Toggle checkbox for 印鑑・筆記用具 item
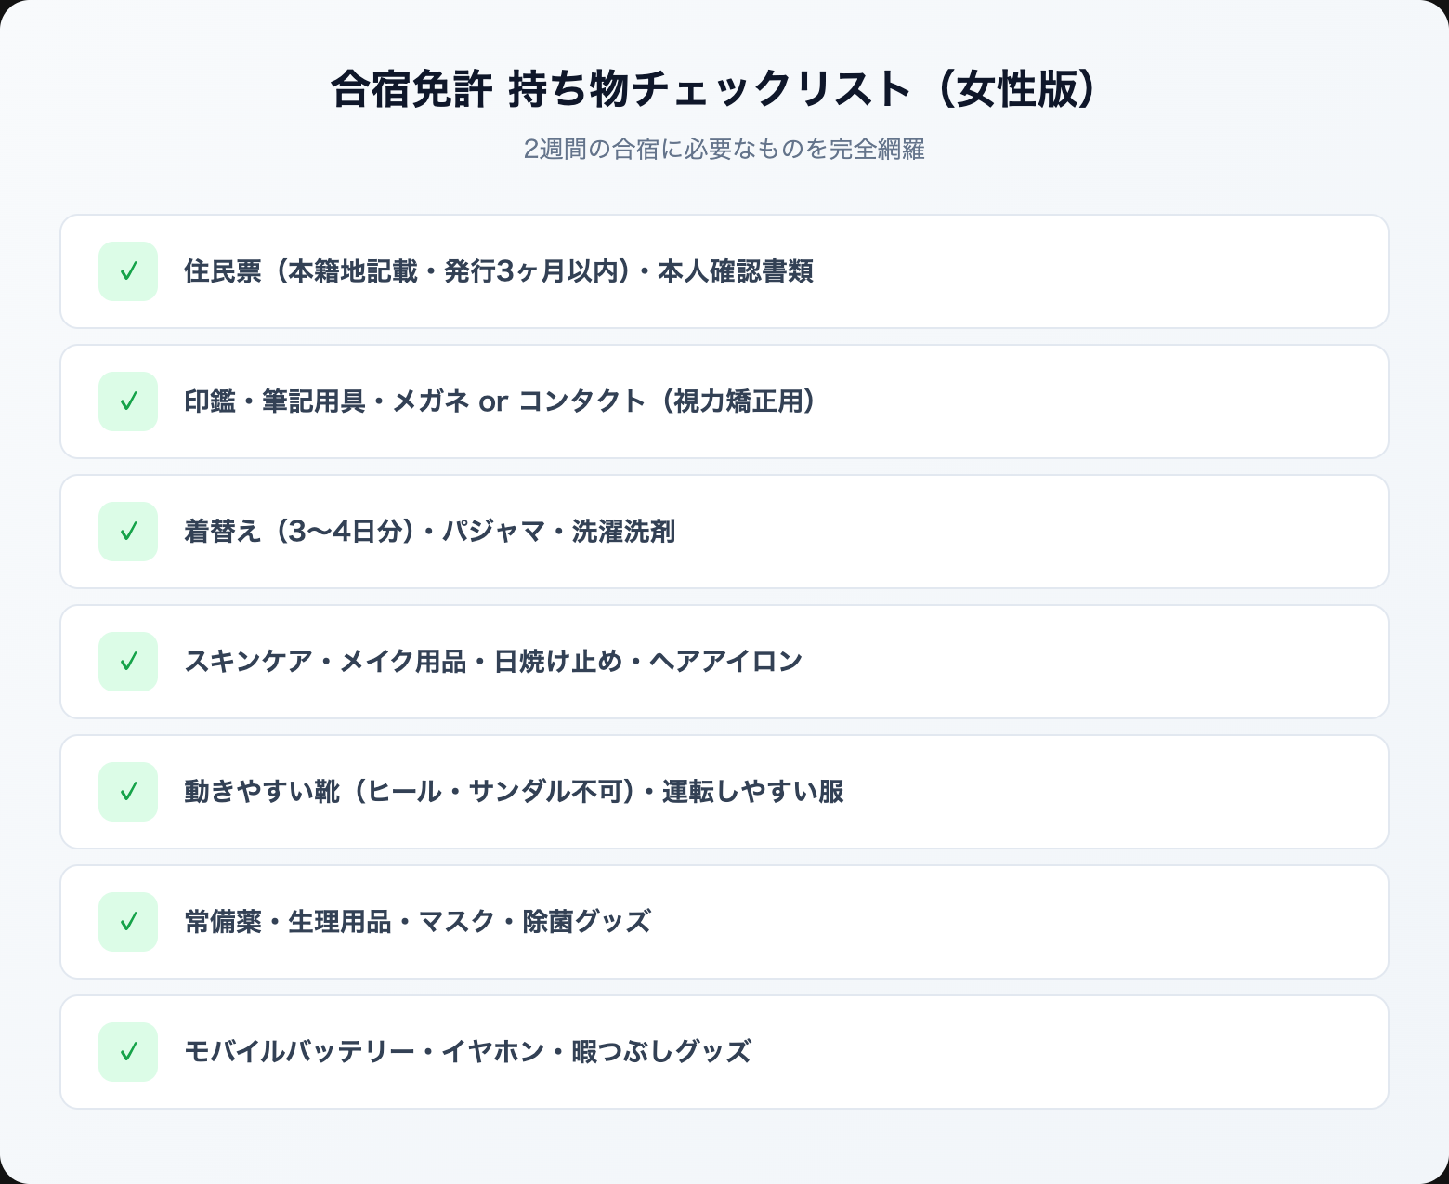The height and width of the screenshot is (1184, 1449). pos(128,401)
